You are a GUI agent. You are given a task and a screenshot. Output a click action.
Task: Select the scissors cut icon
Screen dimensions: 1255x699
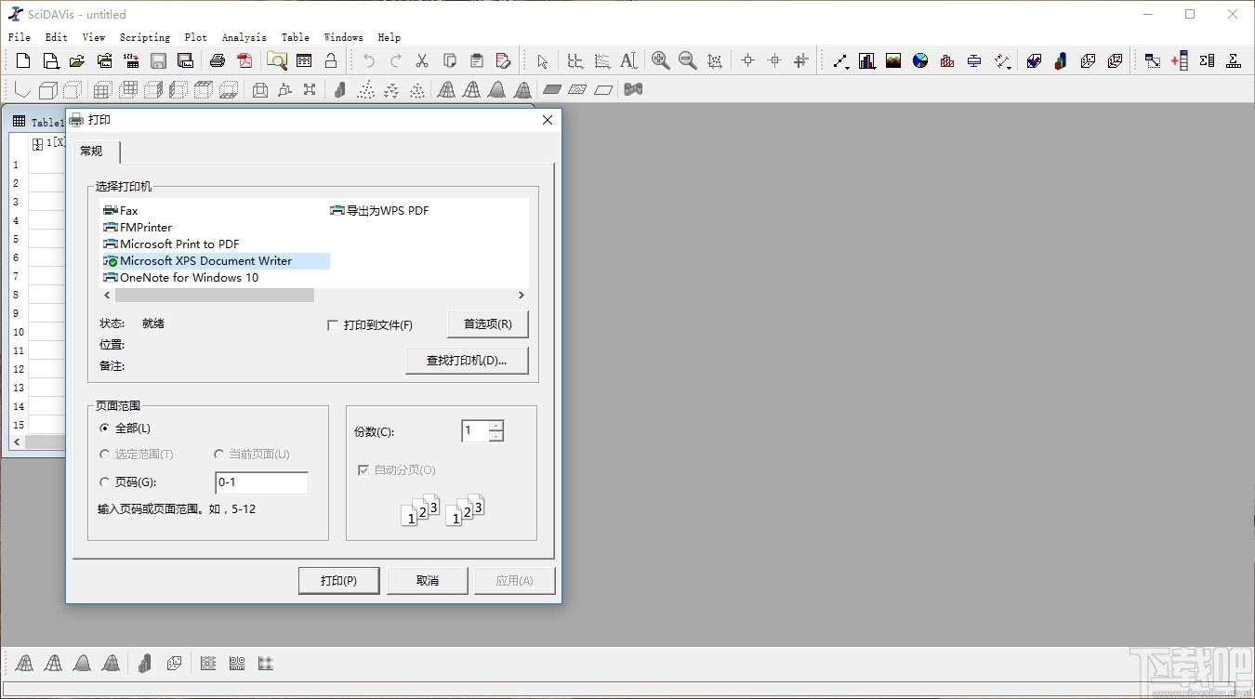tap(422, 61)
